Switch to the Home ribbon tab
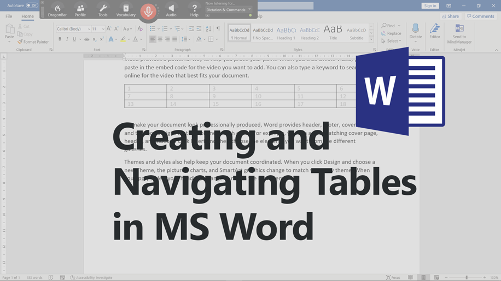Viewport: 501px width, 281px height. click(27, 16)
